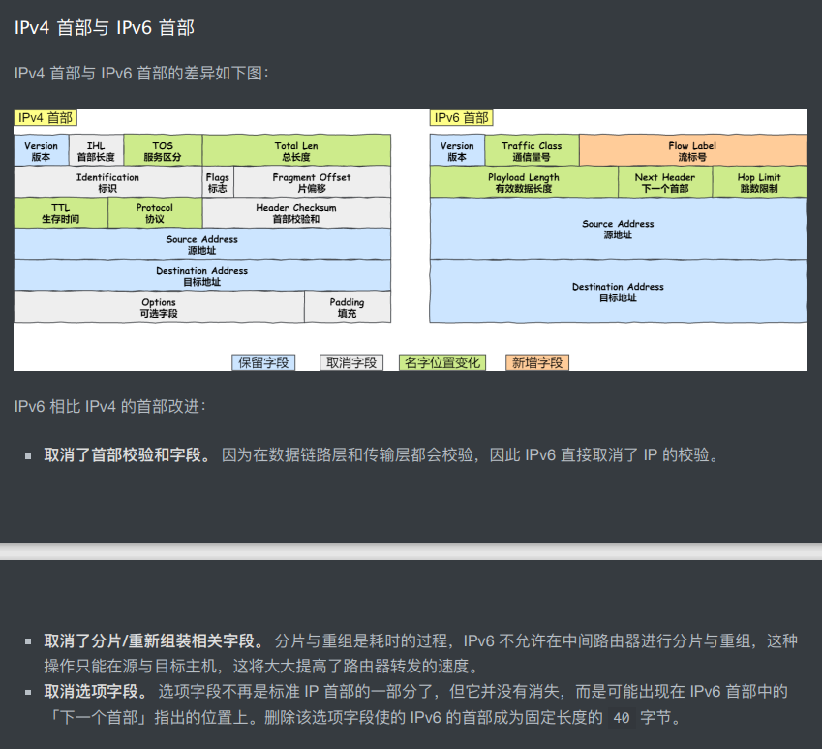Click the IPv6 Traffic Class 通信量号 box
Viewport: 822px width, 749px height.
(532, 151)
